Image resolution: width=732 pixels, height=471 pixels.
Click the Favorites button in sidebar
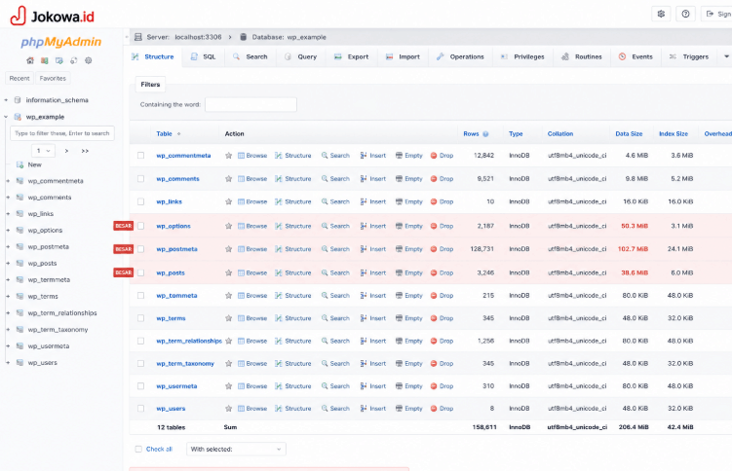[53, 78]
